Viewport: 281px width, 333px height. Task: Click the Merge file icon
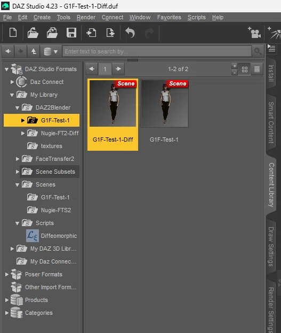52,33
